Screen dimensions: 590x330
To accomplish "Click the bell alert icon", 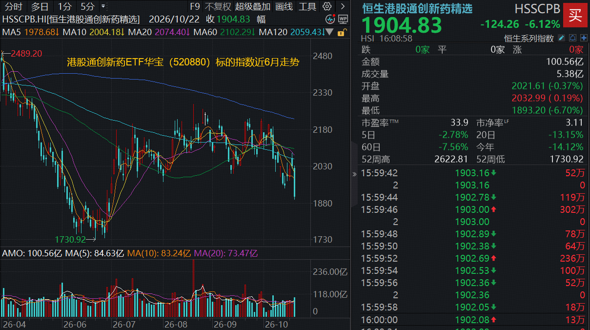I will click(x=572, y=38).
